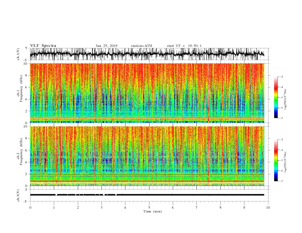The width and height of the screenshot is (302, 233).
Task: Click the ch.2 spectrogram panel
Action: [x=147, y=156]
